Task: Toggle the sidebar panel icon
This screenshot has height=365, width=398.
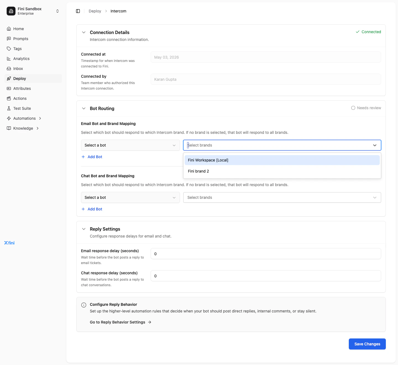Action: pos(78,11)
